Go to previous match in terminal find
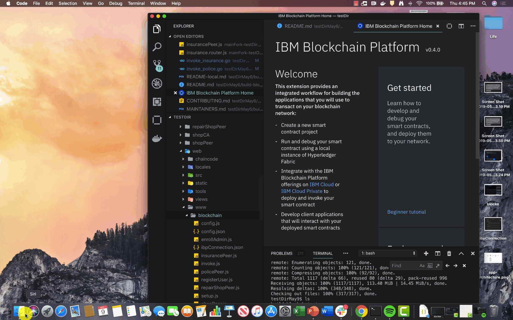 [447, 265]
